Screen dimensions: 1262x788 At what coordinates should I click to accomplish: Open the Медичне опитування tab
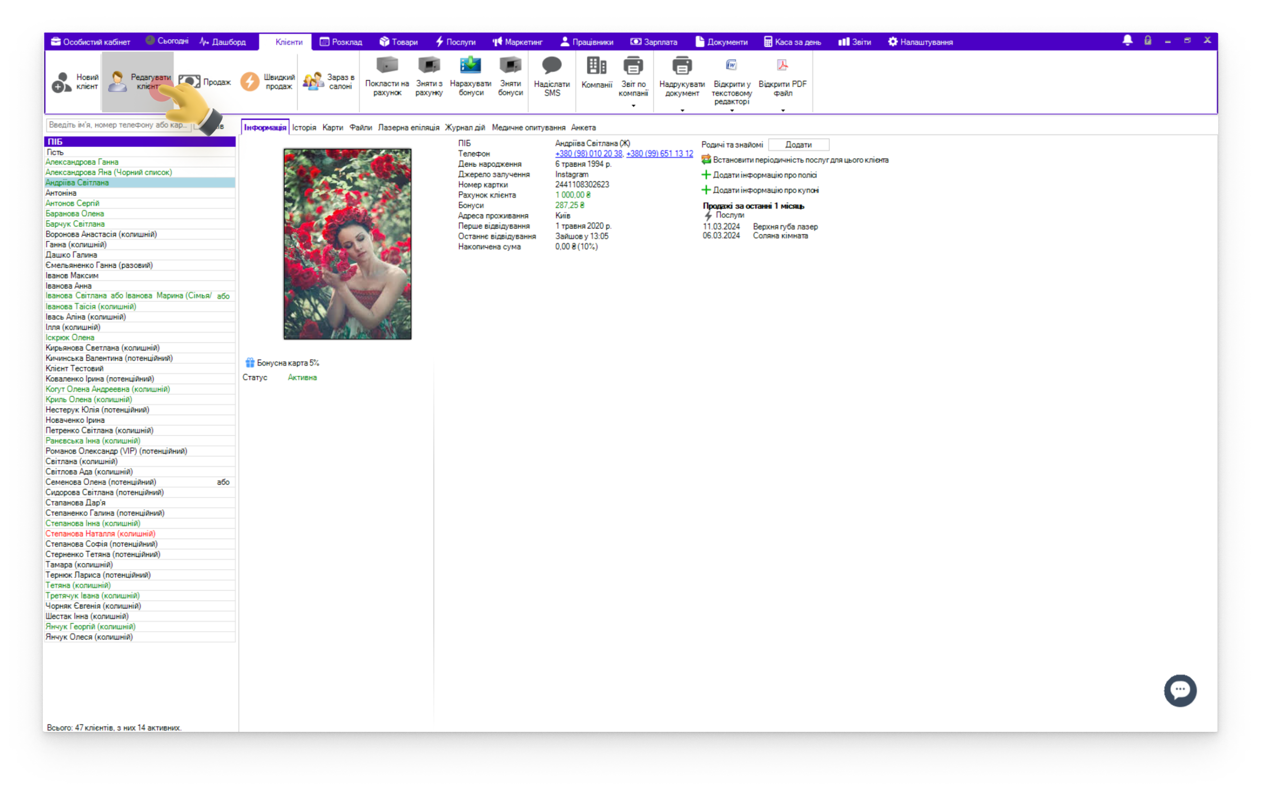pyautogui.click(x=528, y=127)
